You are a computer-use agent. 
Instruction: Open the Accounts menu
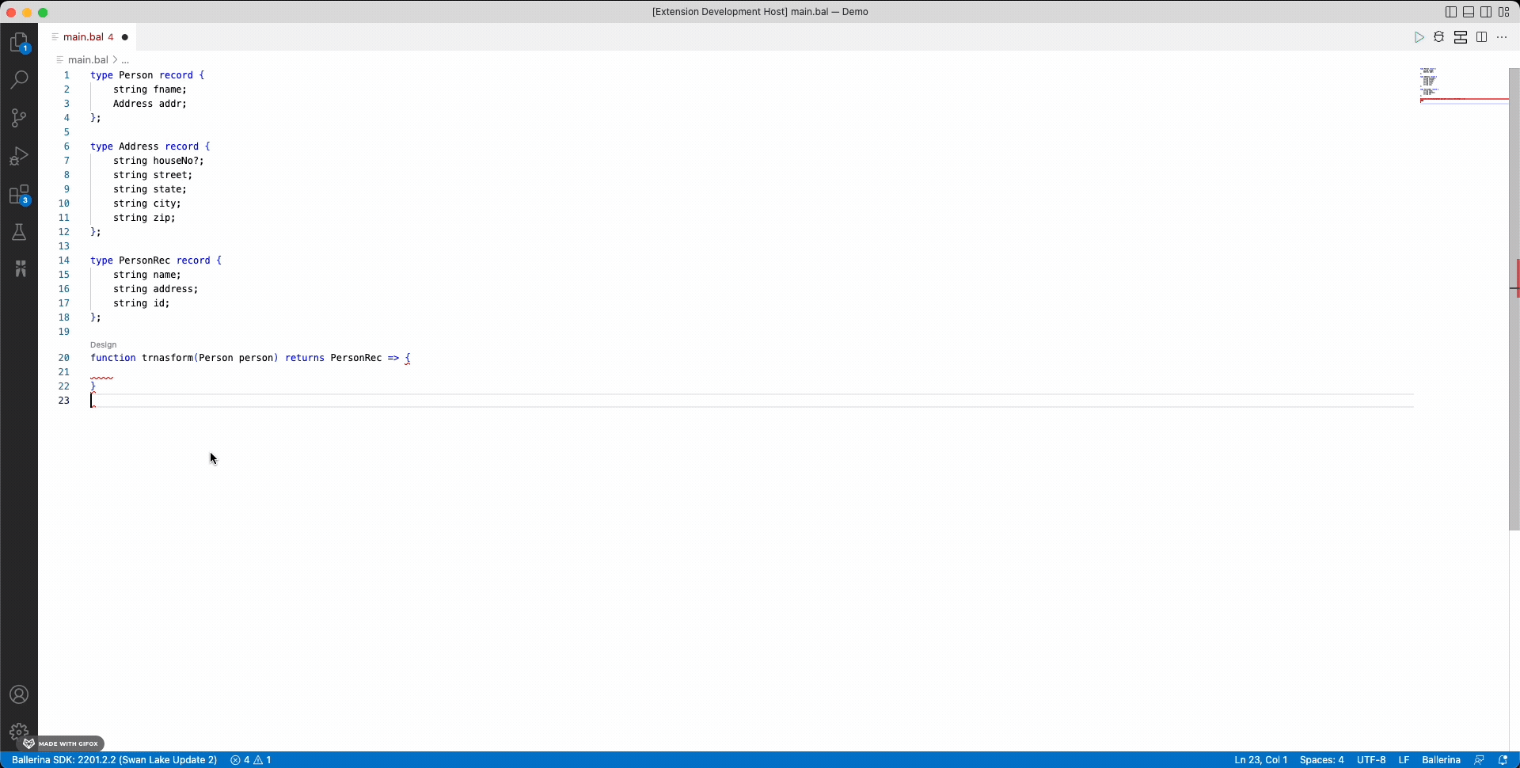coord(19,694)
